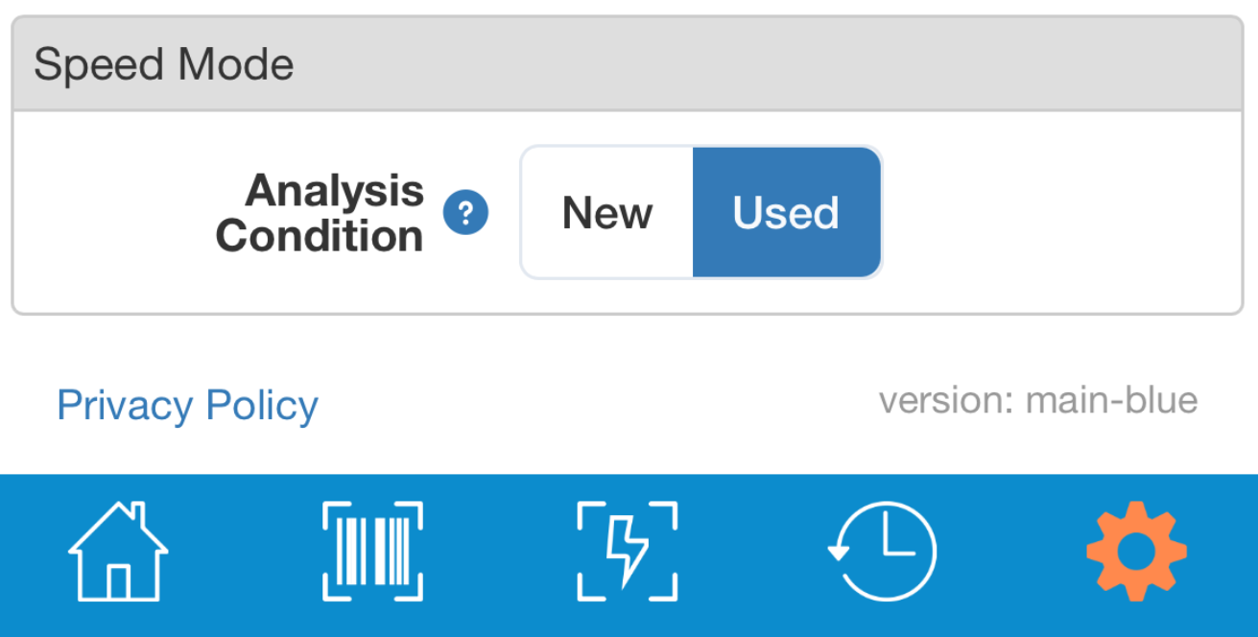Tap the orange settings gear icon
Screen dimensions: 1258x637
coord(1136,552)
